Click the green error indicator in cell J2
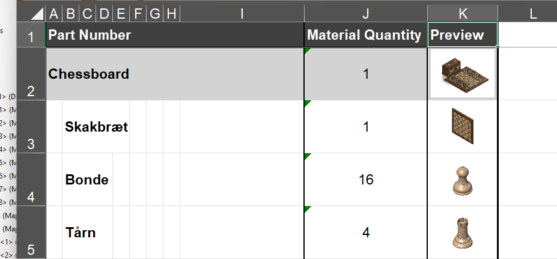This screenshot has width=557, height=259. 307,51
